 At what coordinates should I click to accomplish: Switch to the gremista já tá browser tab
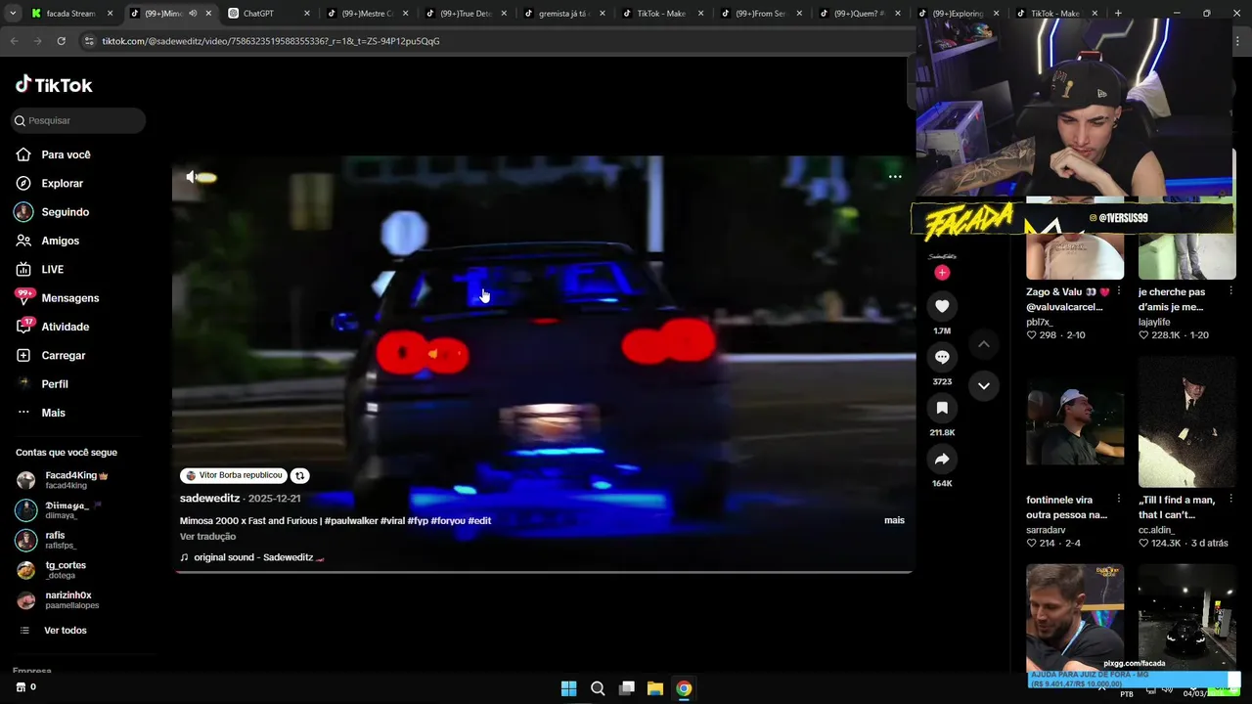562,14
